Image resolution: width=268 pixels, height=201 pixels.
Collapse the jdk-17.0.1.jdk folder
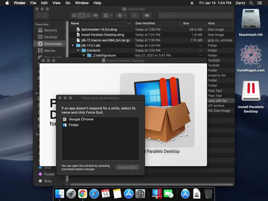coord(73,46)
